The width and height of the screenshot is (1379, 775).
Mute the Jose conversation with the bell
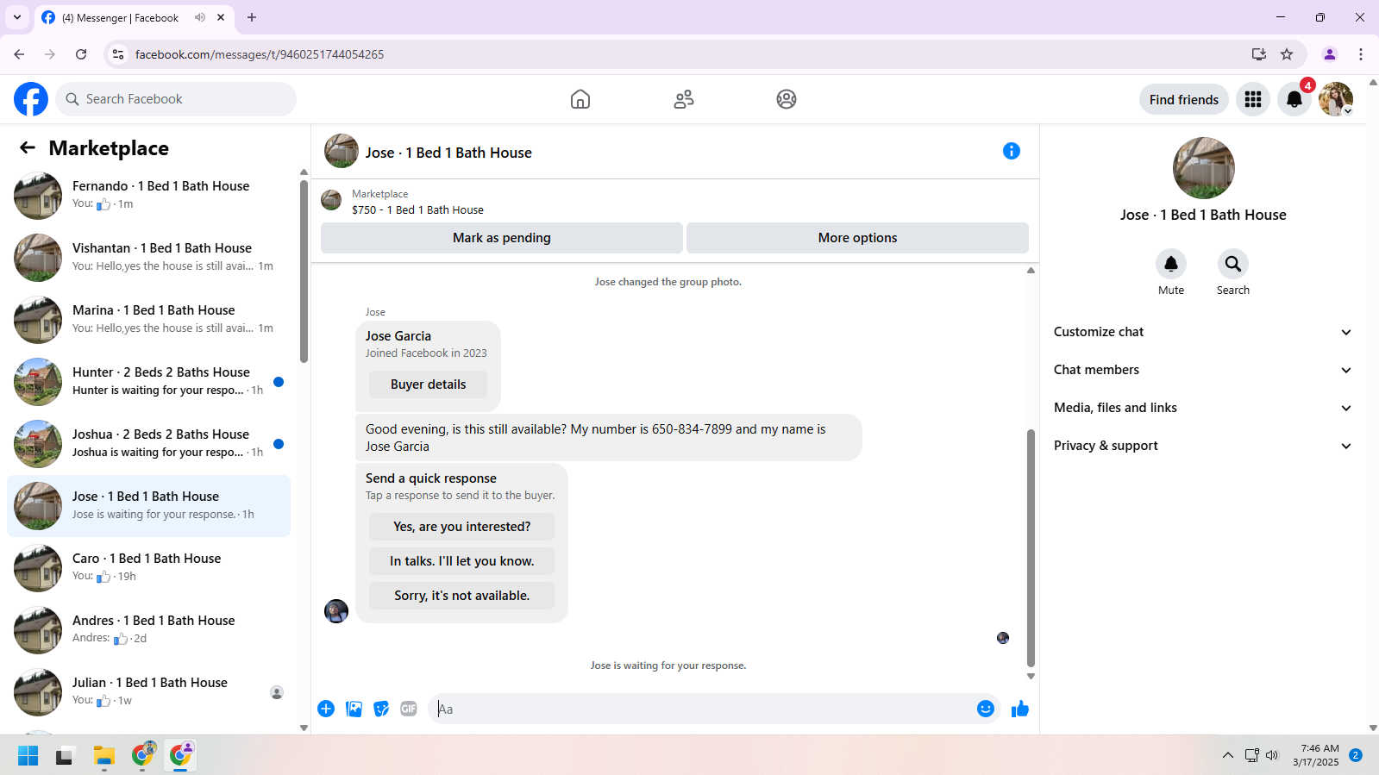click(x=1171, y=264)
